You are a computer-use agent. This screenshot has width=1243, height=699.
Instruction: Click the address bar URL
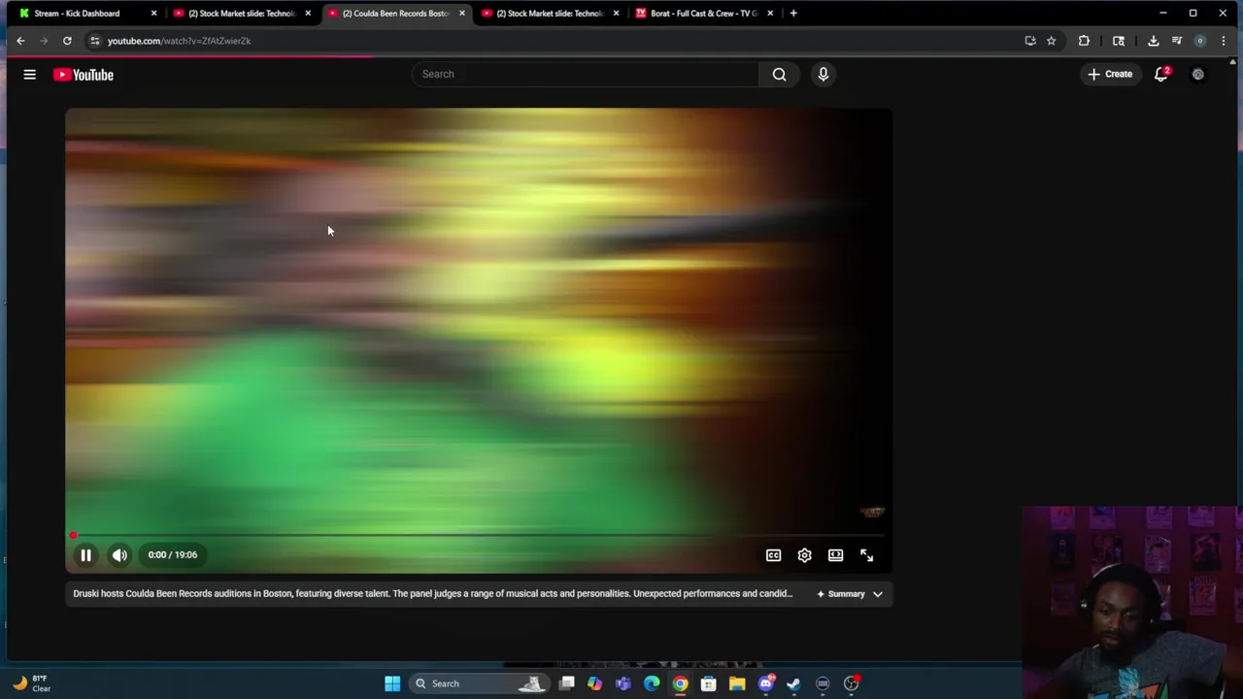click(179, 41)
